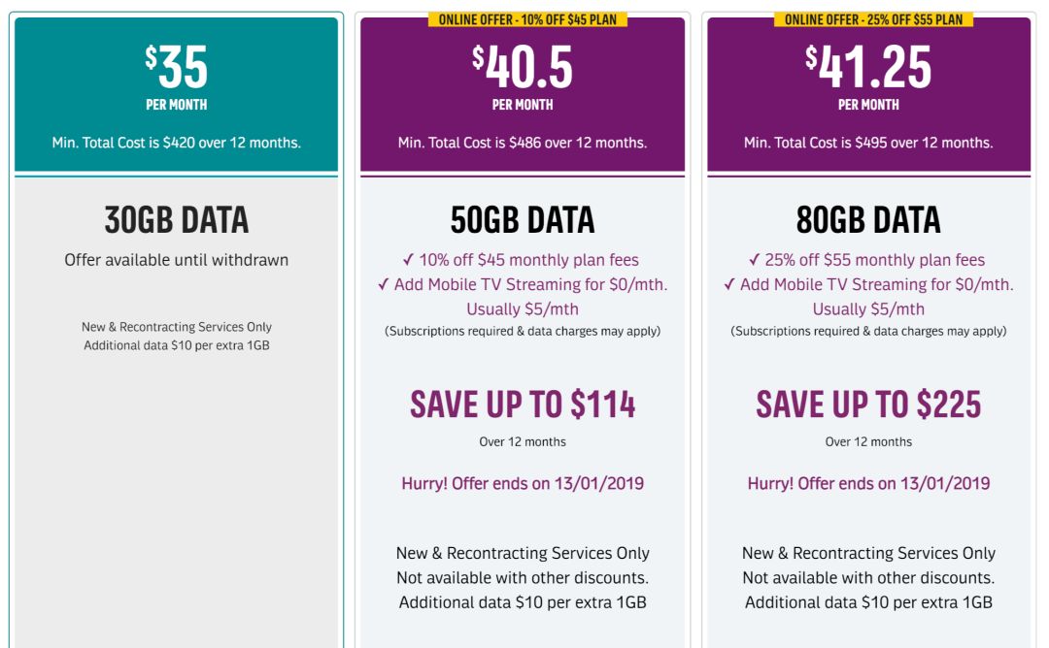Click Mobile TV Streaming offer in 50GB plan
Image resolution: width=1049 pixels, height=648 pixels.
pos(530,284)
